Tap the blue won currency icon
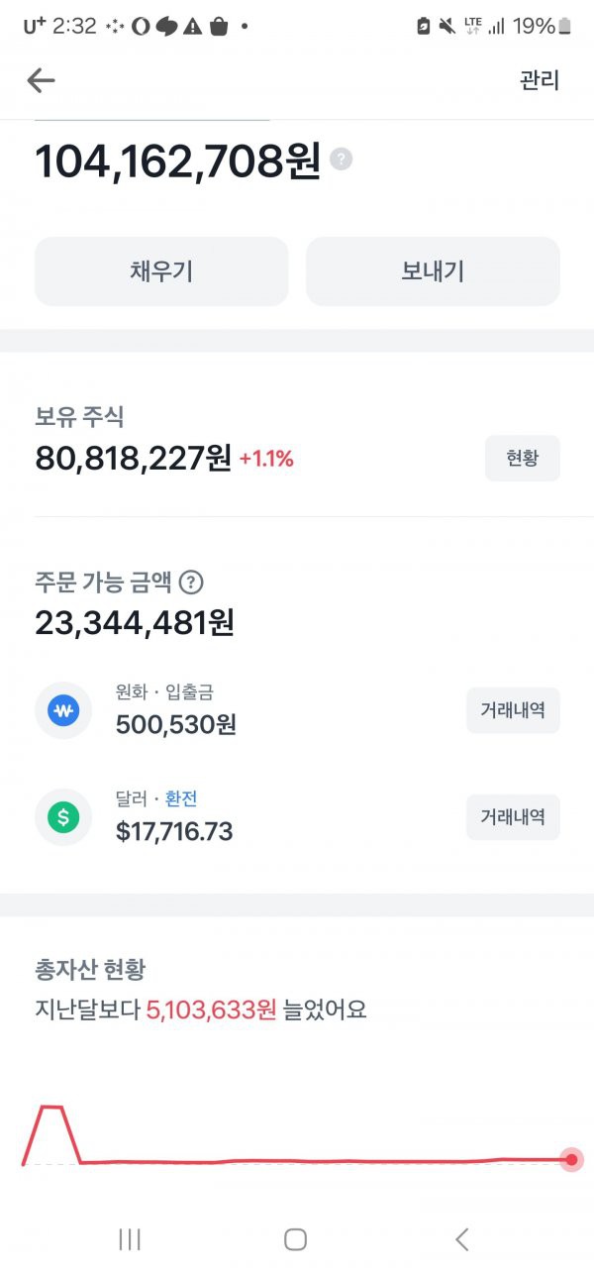Image resolution: width=594 pixels, height=1274 pixels. tap(63, 710)
